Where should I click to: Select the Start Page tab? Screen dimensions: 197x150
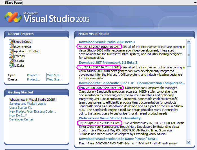point(13,3)
